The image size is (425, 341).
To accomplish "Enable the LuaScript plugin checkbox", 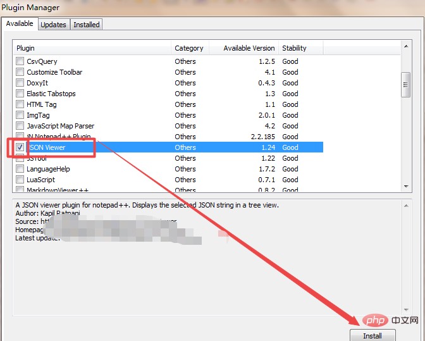I will point(21,180).
